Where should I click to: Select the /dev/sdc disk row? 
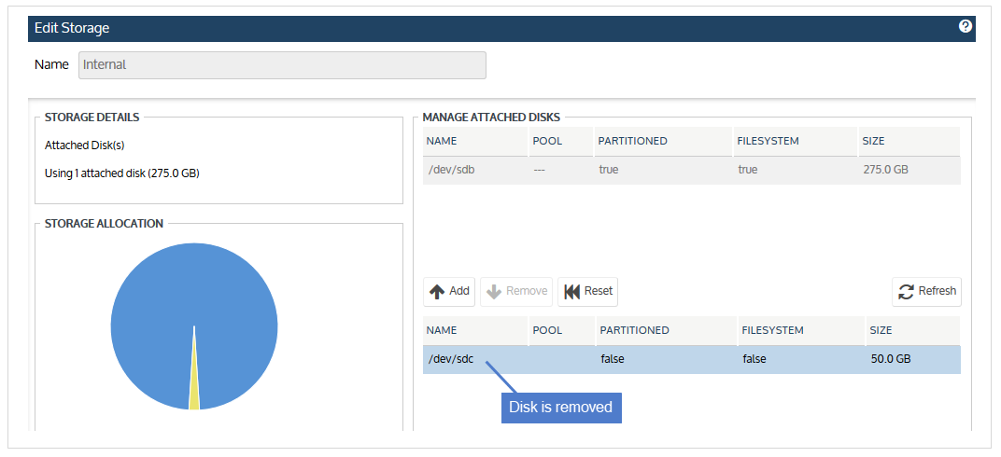(x=691, y=359)
